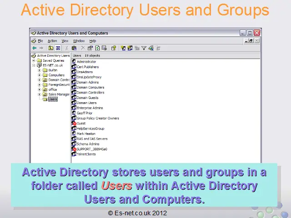This screenshot has width=291, height=218.
Task: Select the Users folder in tree
Action: (x=53, y=99)
